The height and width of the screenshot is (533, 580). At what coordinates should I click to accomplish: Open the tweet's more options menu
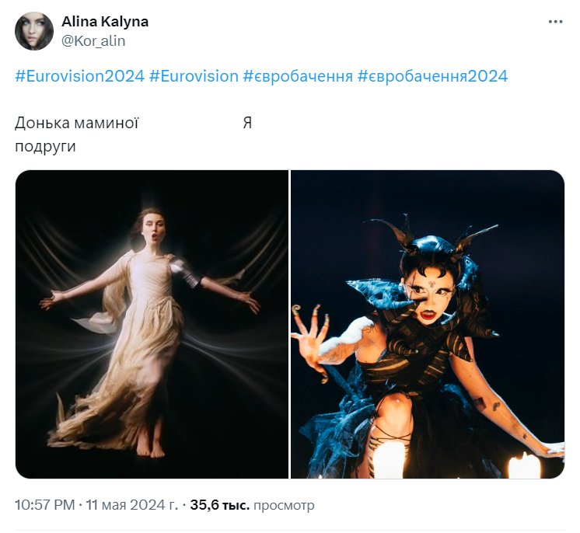(x=555, y=23)
